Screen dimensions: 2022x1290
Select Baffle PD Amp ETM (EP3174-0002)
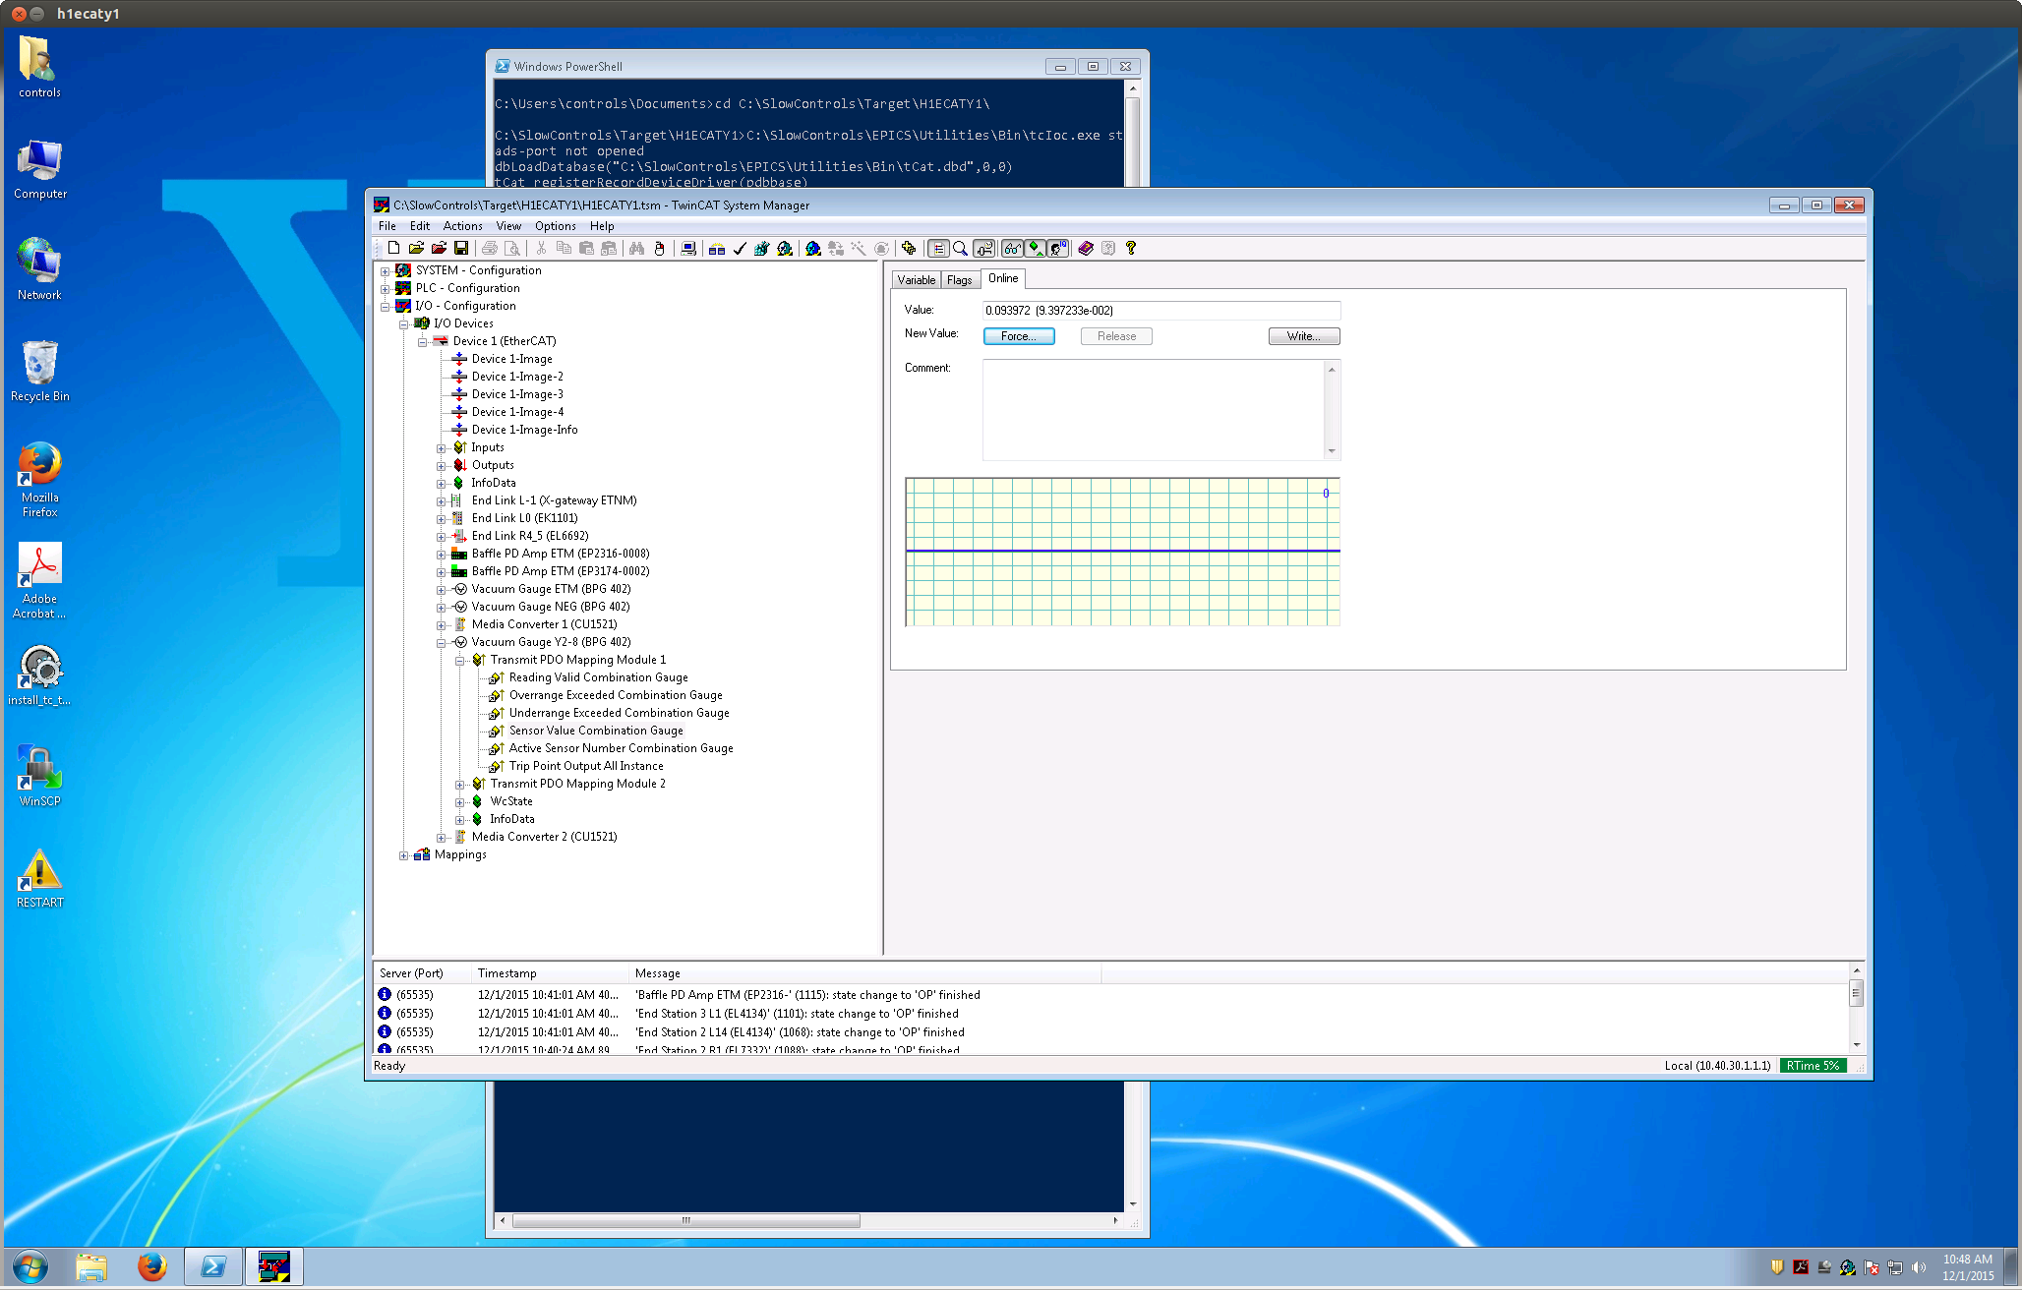point(561,571)
